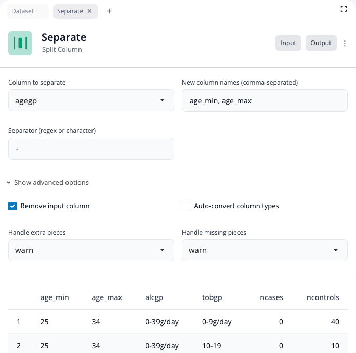This screenshot has height=353, width=356.
Task: Toggle fullscreen with the expand icon
Action: pos(343,9)
